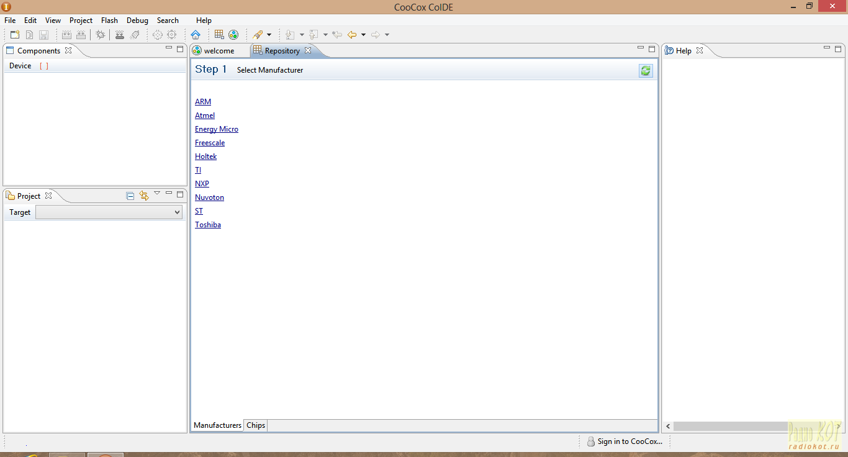Image resolution: width=848 pixels, height=457 pixels.
Task: Click Sign in to CooCox button
Action: 625,441
